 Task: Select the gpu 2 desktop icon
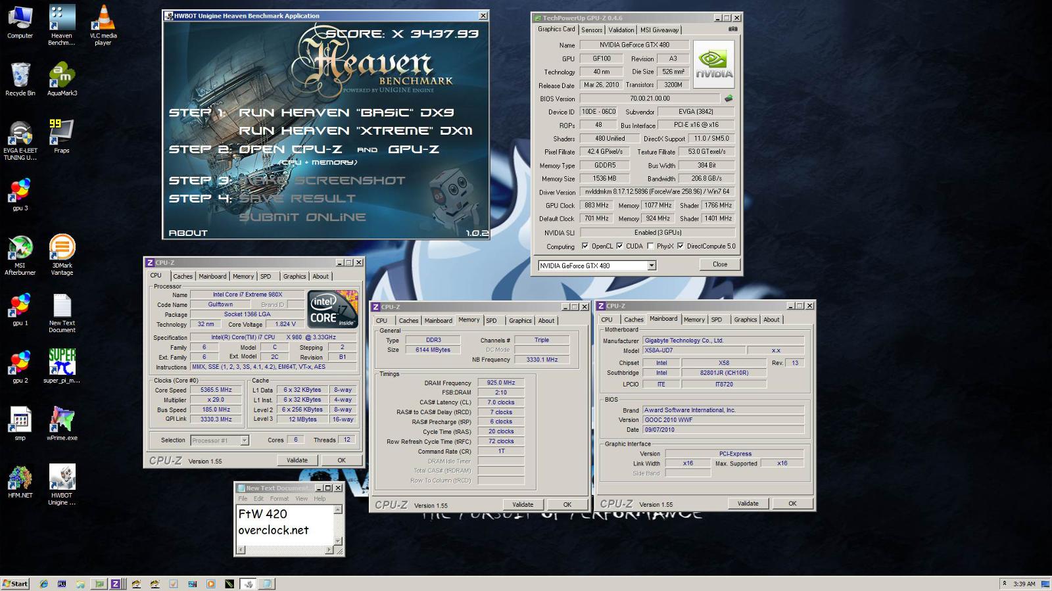pyautogui.click(x=20, y=366)
